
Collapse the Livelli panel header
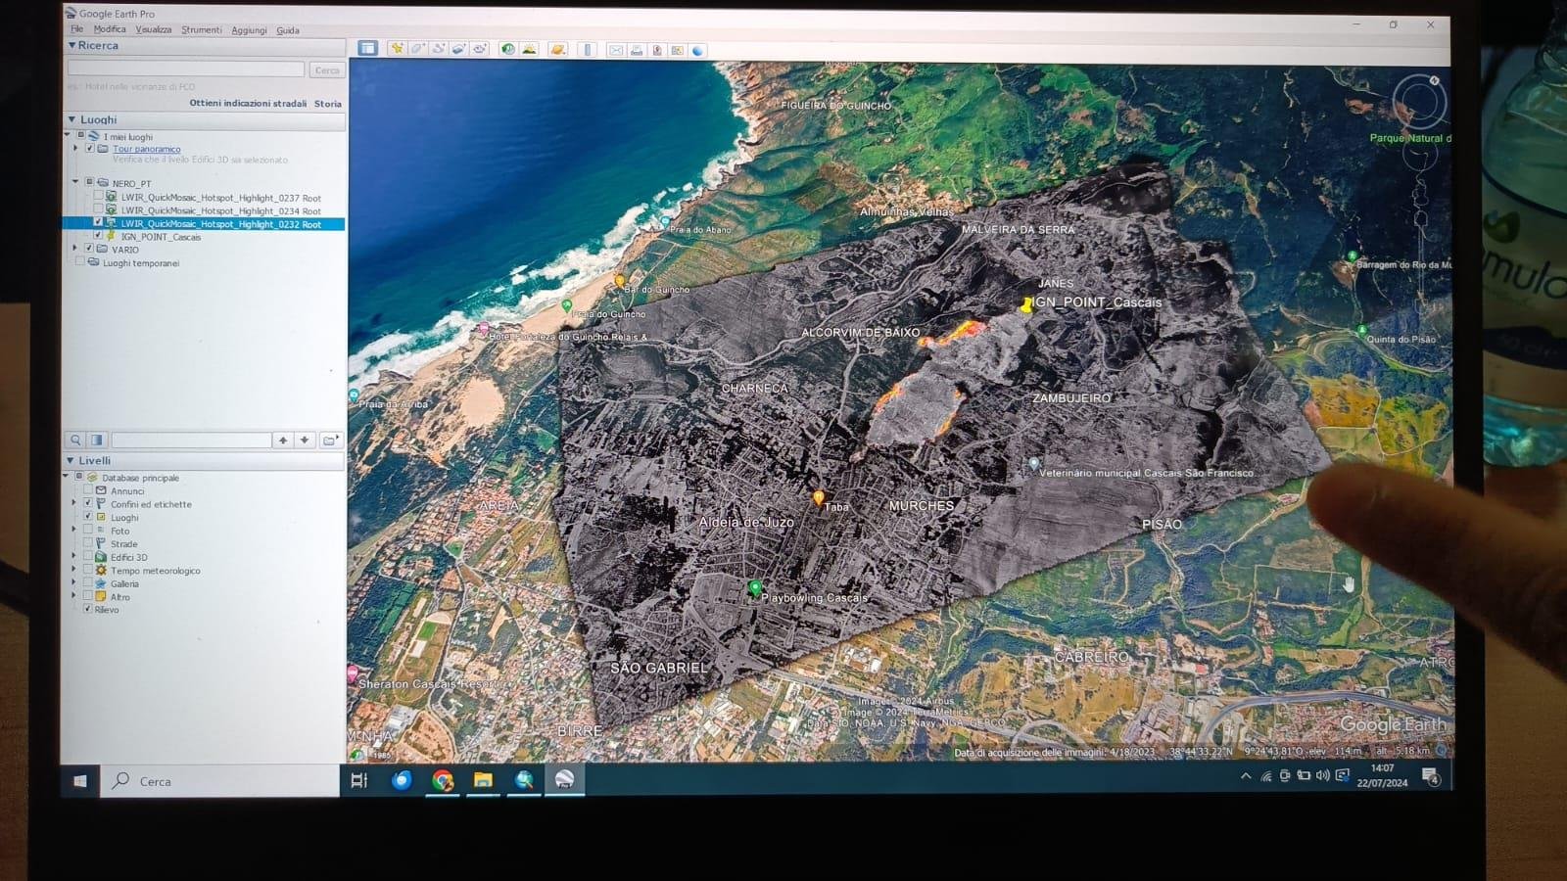[71, 460]
